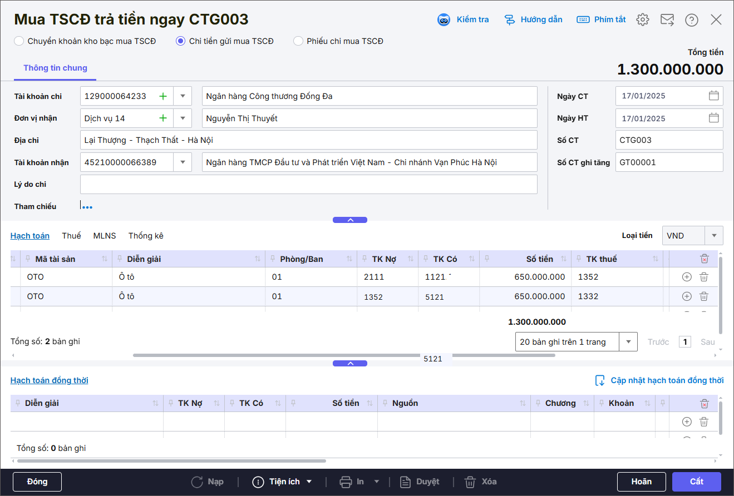The height and width of the screenshot is (496, 734).
Task: Expand the Loại tiền VND dropdown
Action: [713, 236]
